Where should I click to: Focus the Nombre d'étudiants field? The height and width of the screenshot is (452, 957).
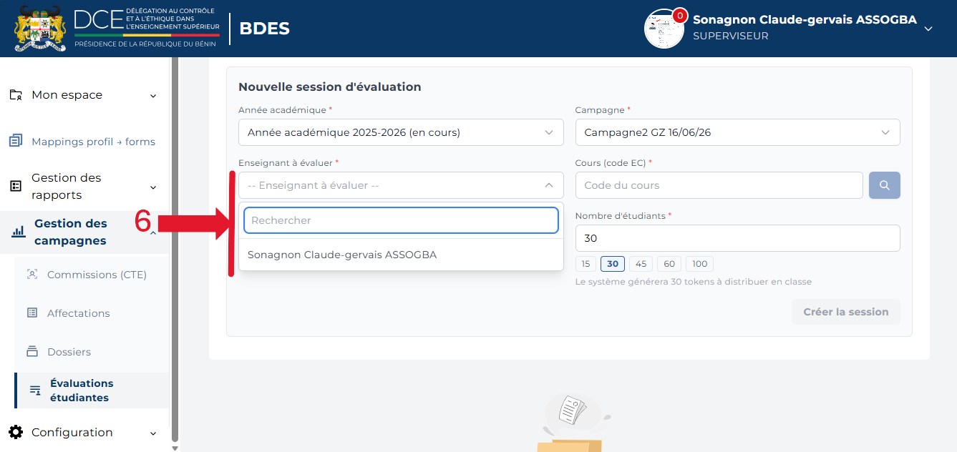(x=737, y=238)
